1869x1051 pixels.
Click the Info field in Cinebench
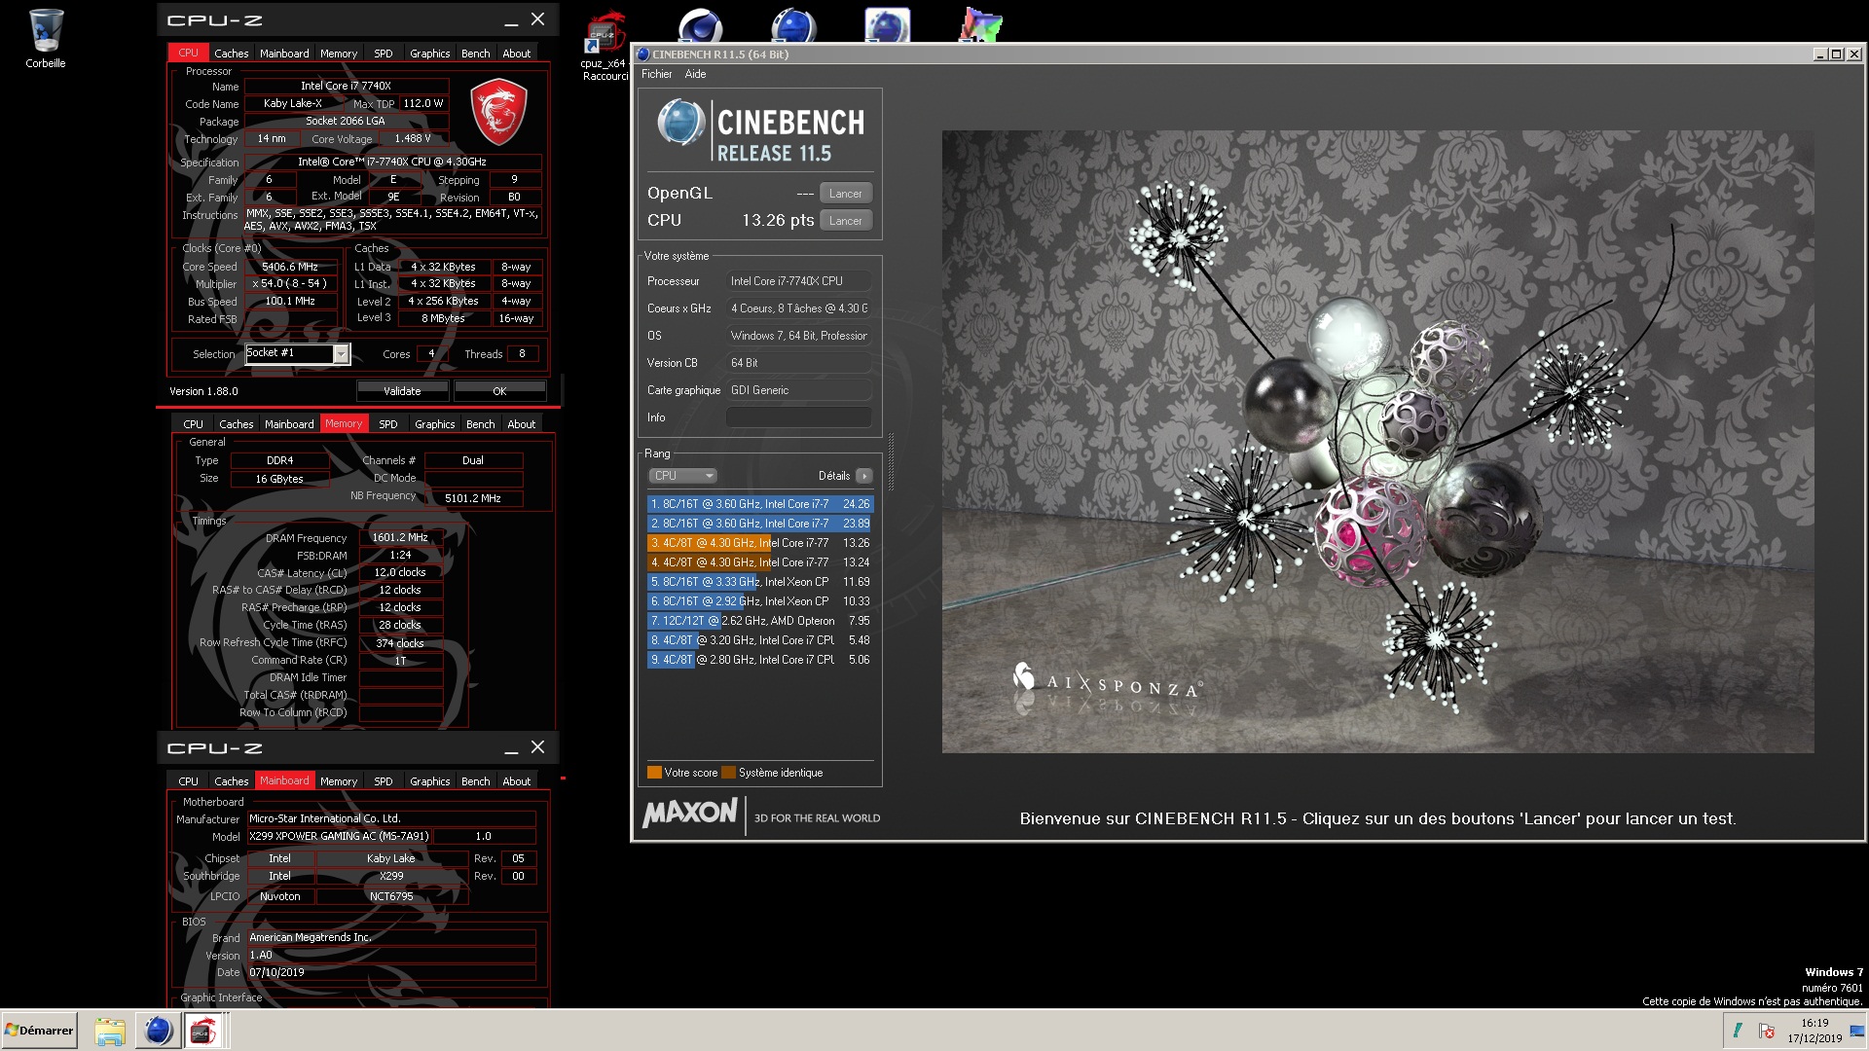[798, 417]
